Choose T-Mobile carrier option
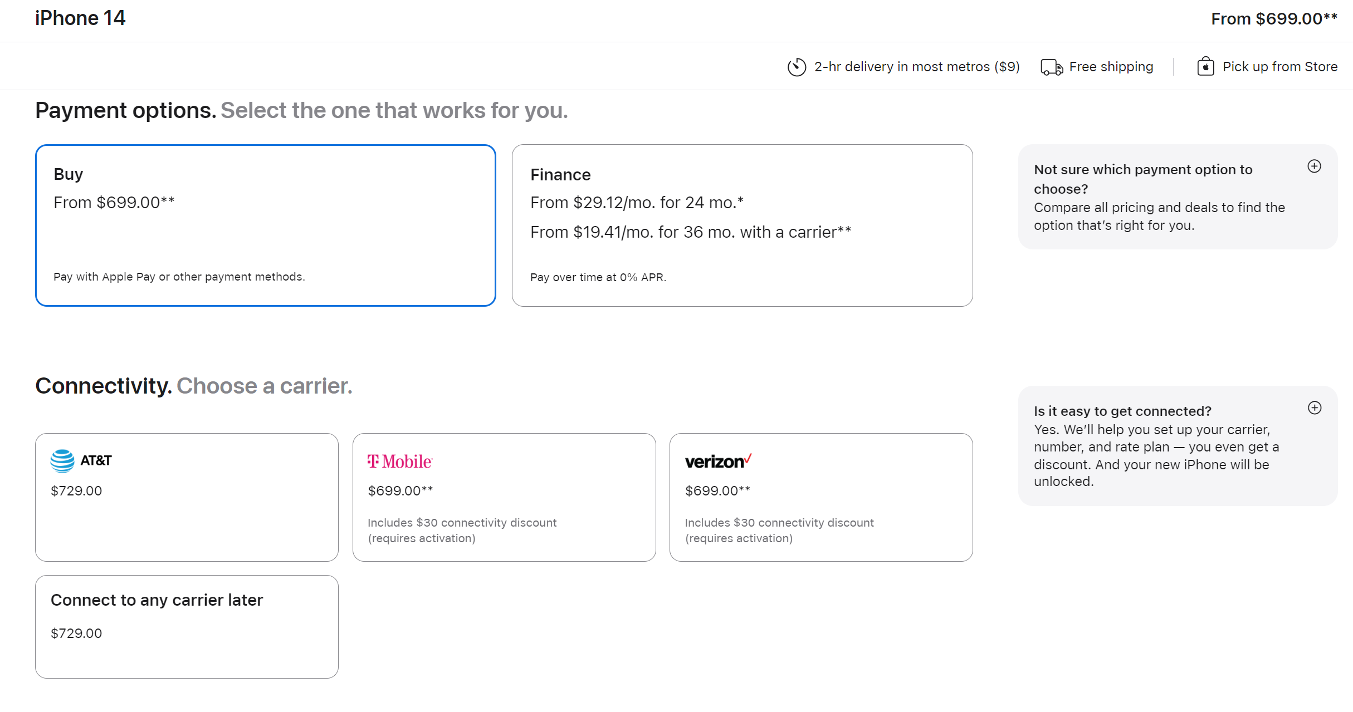 [x=504, y=497]
